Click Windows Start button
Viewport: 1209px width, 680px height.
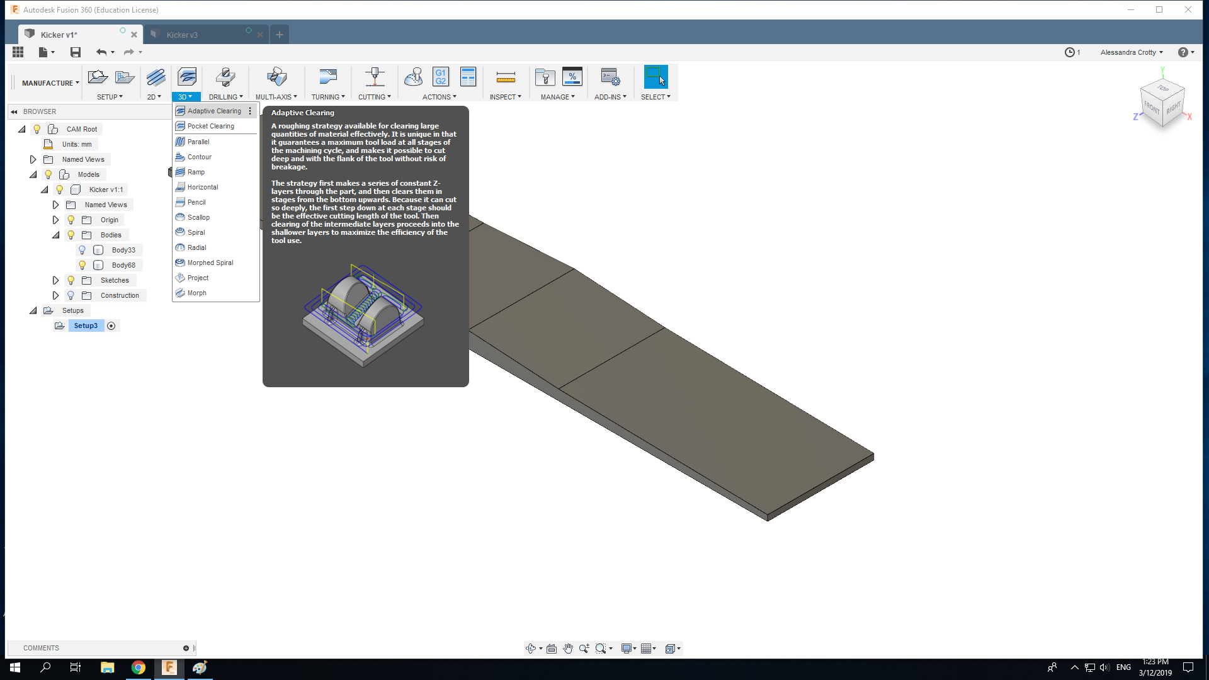click(x=15, y=667)
